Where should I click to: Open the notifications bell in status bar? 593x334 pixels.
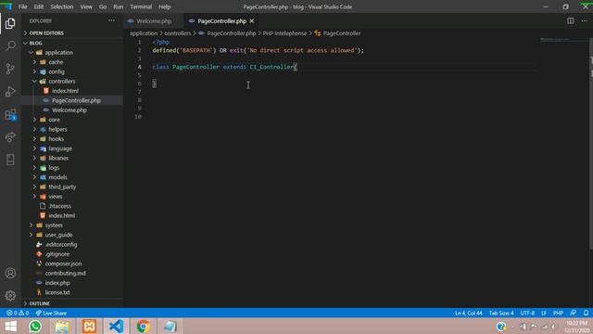[x=586, y=313]
